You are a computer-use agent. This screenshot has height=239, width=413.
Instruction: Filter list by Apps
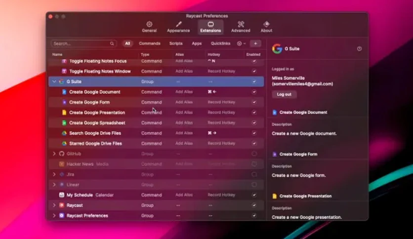[197, 43]
